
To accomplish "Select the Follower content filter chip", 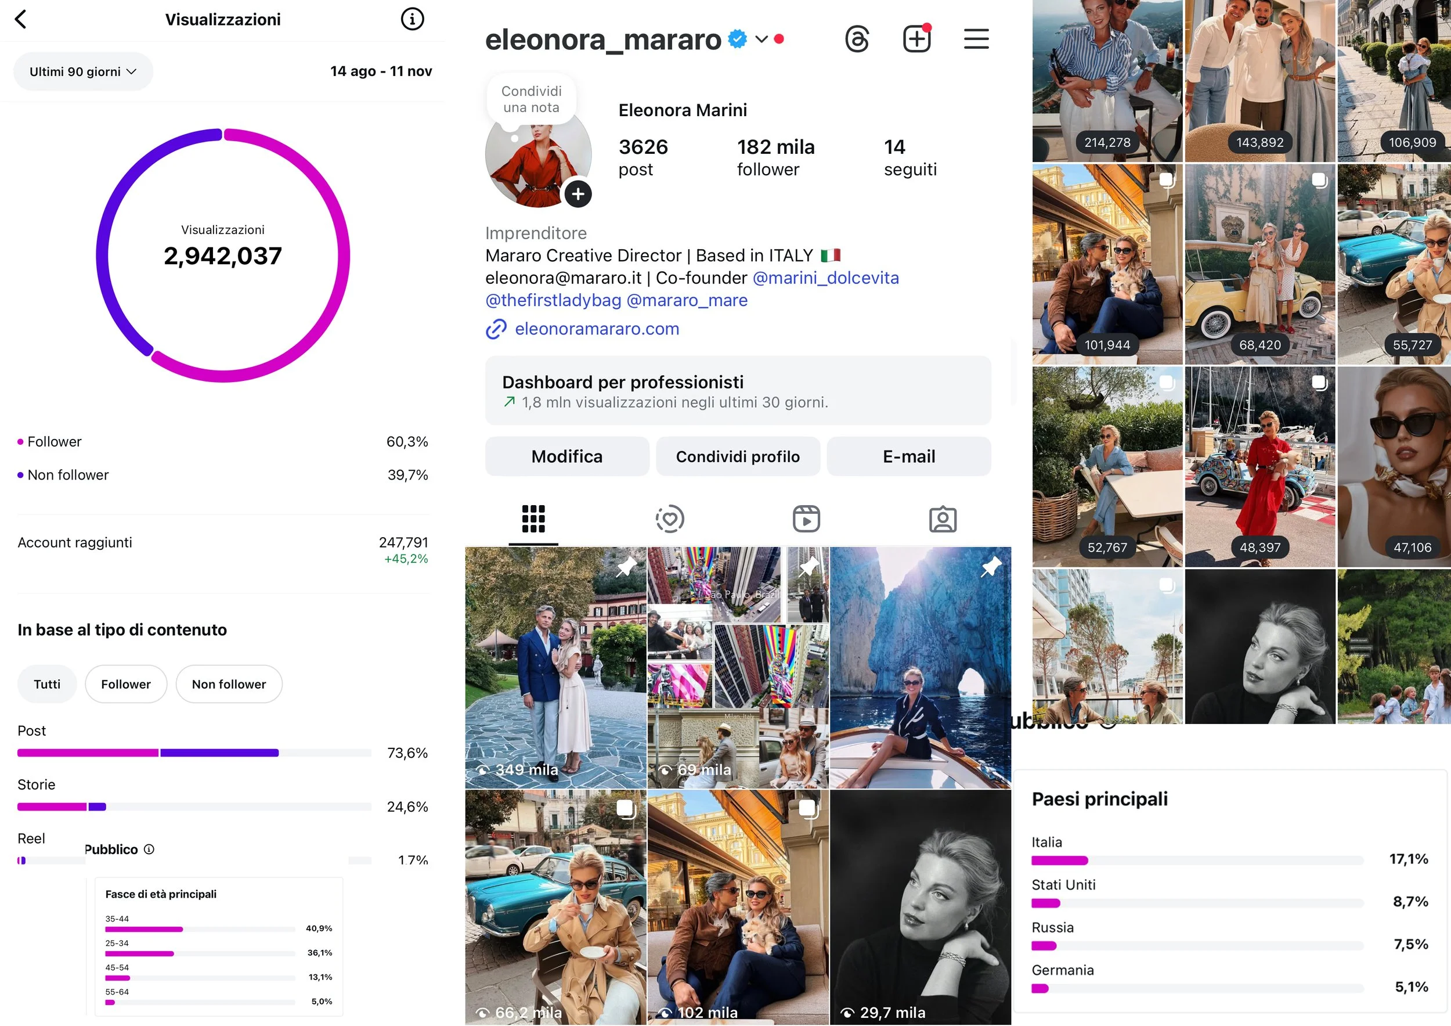I will point(126,684).
